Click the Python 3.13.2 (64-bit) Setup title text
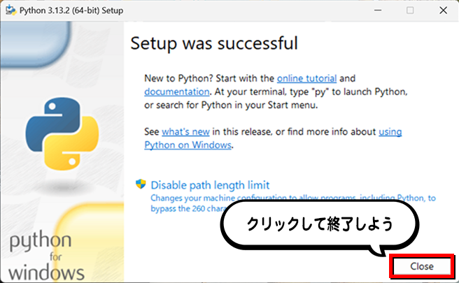459x283 pixels. pyautogui.click(x=71, y=10)
